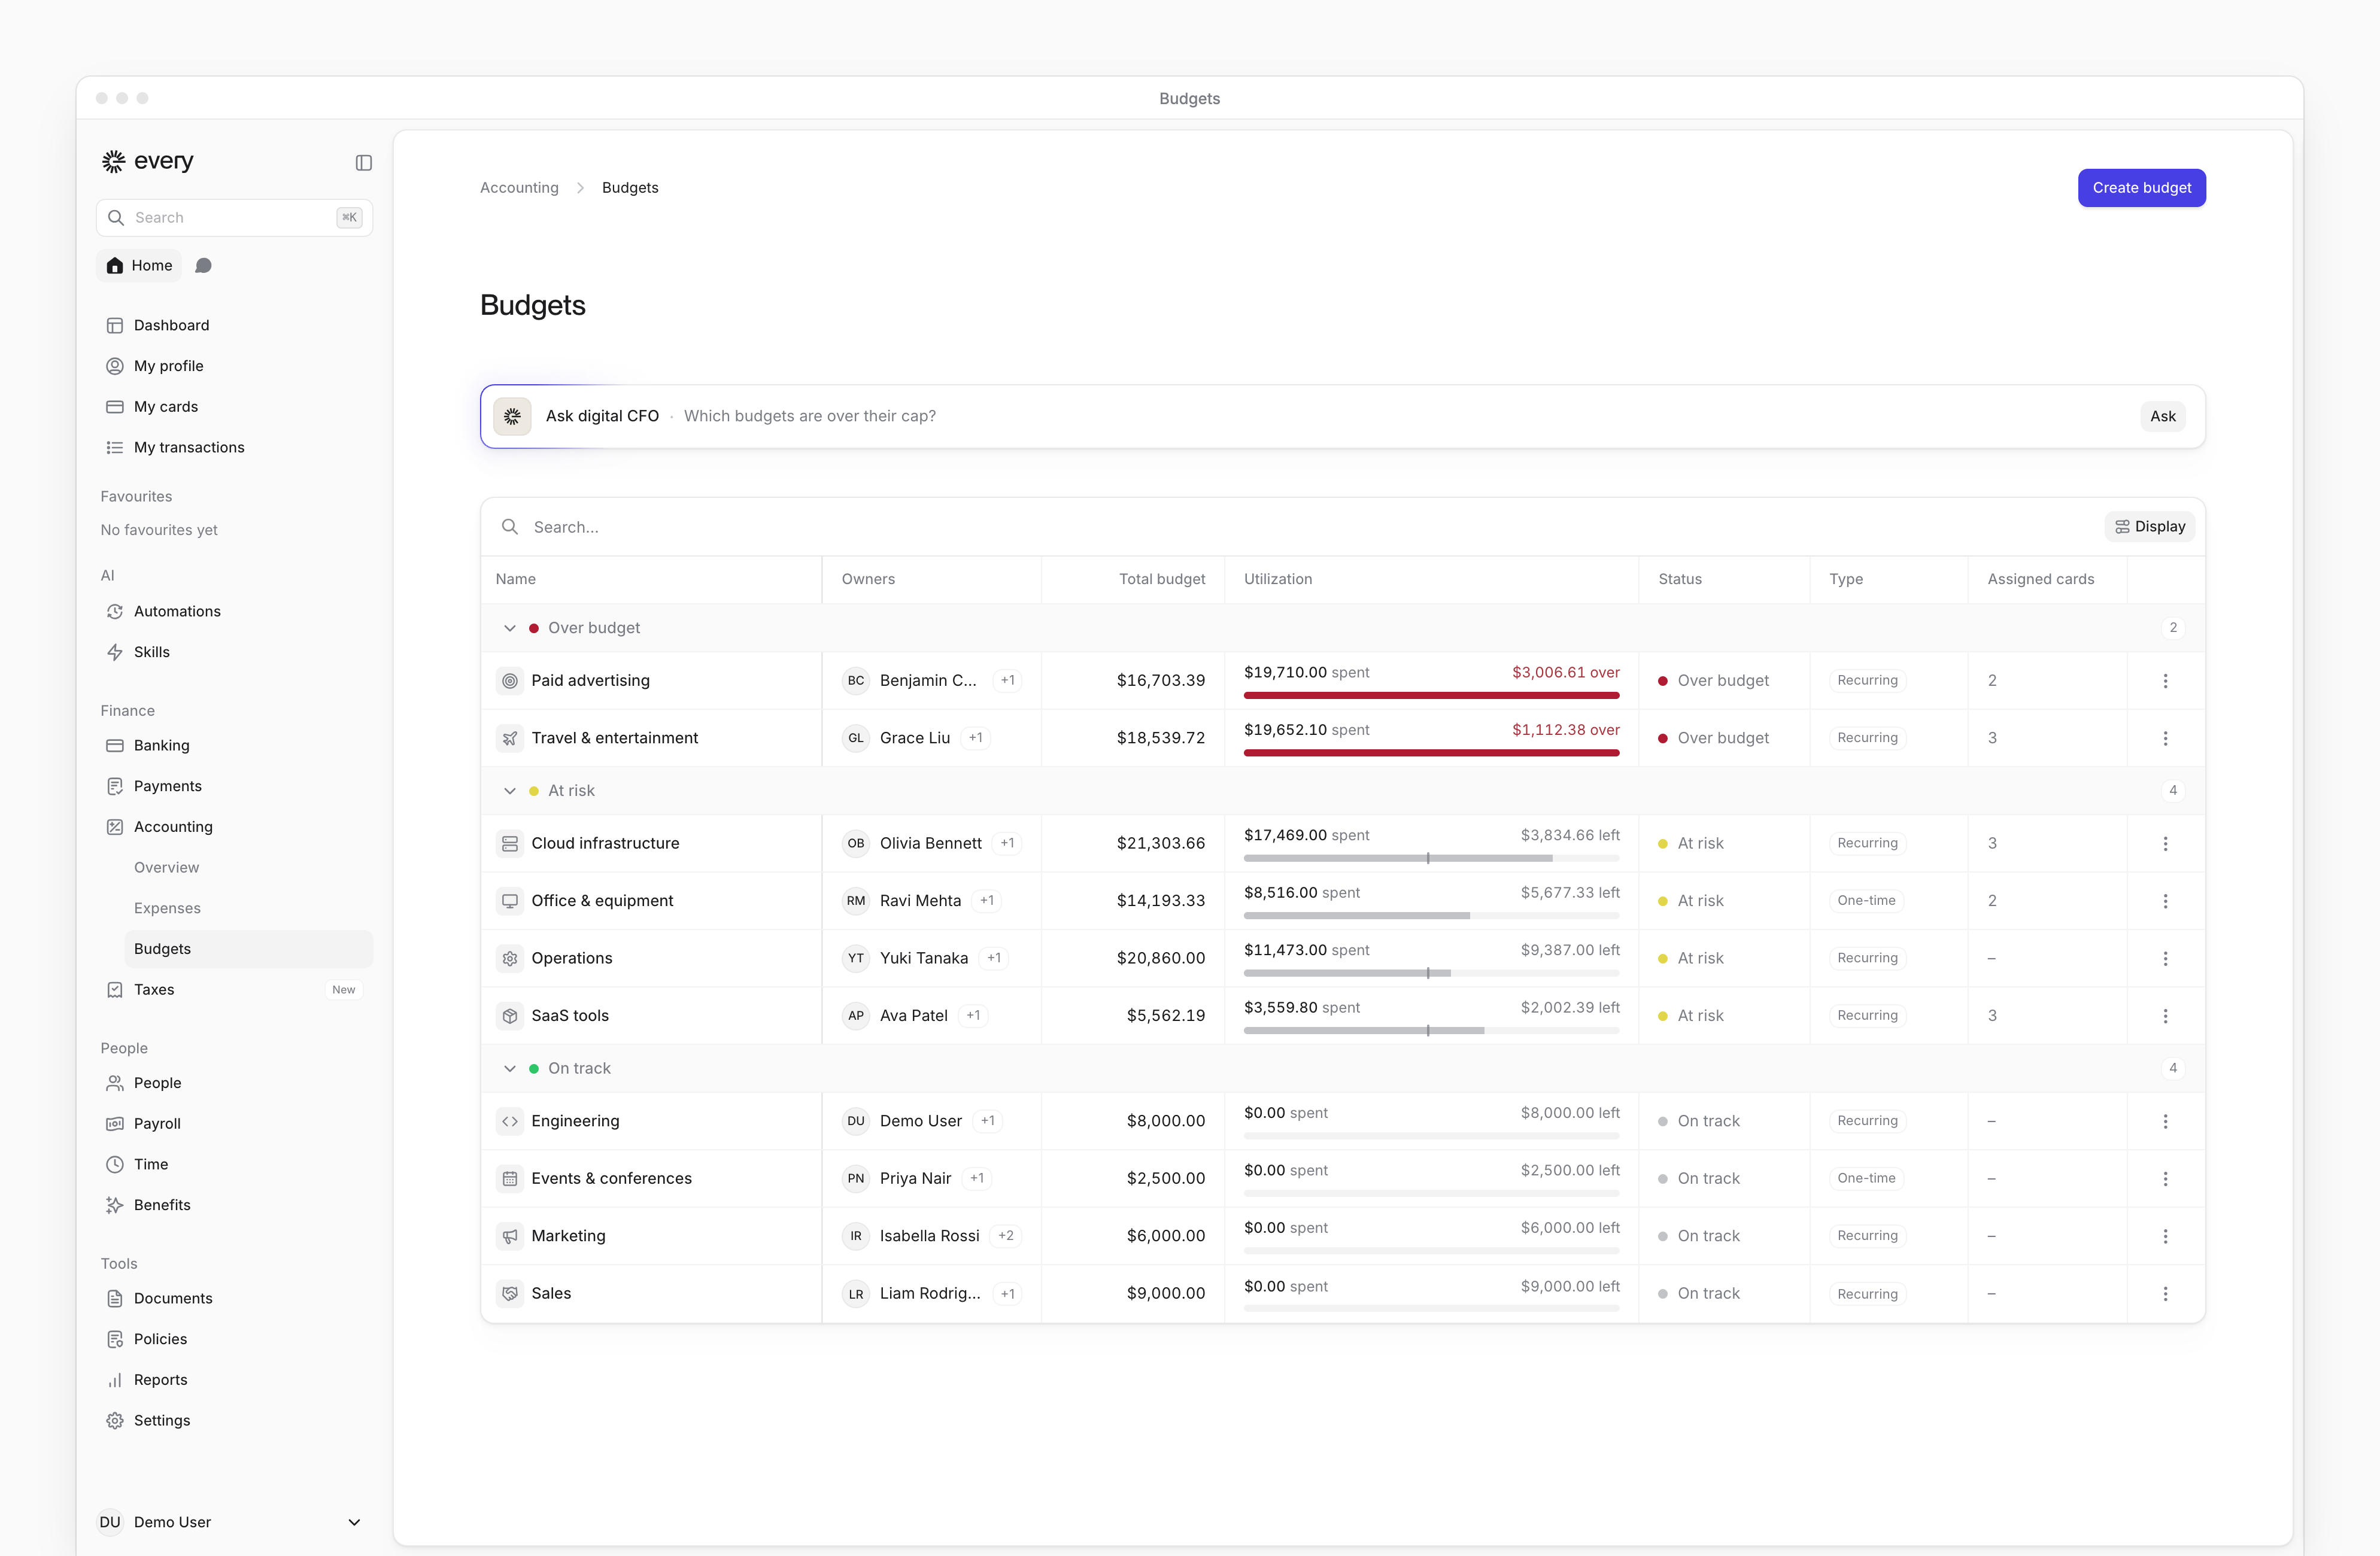Collapse the At risk group

coord(510,791)
